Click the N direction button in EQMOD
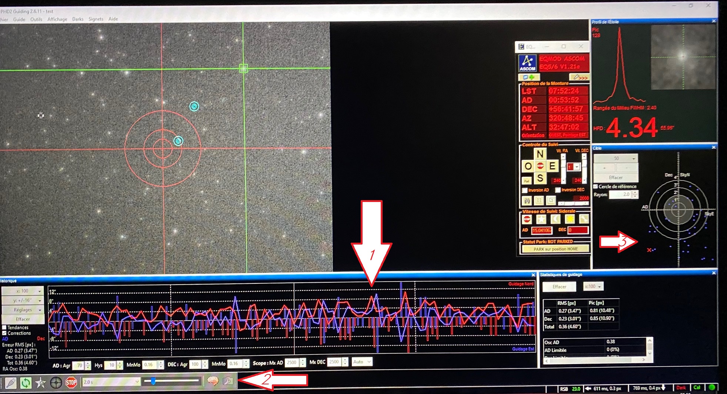The height and width of the screenshot is (394, 727). tap(540, 154)
